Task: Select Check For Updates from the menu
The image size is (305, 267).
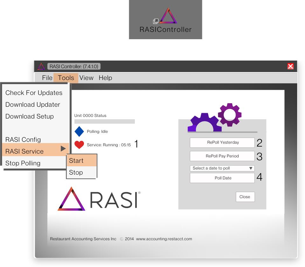Action: tap(34, 93)
